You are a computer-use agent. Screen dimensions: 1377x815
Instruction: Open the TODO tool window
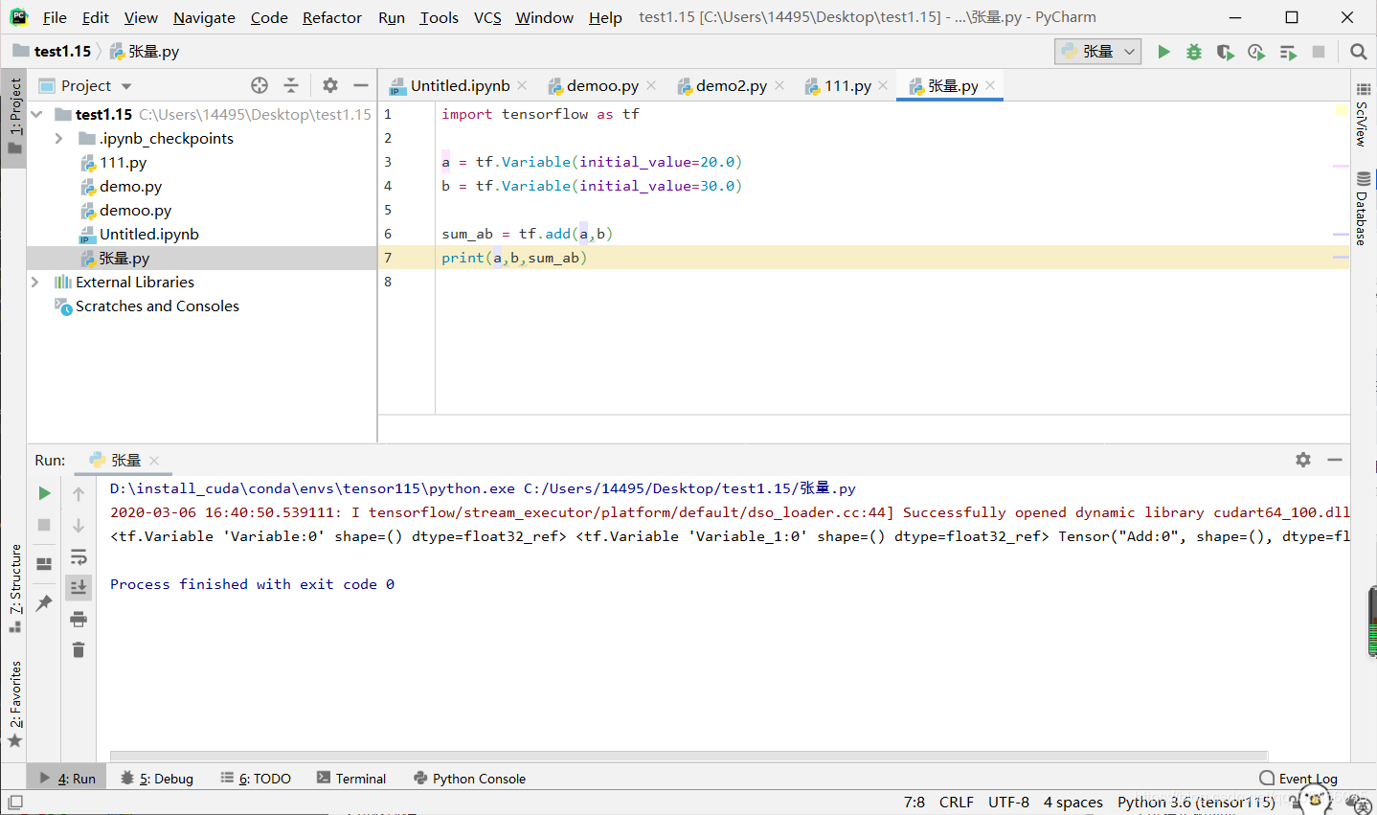point(256,779)
